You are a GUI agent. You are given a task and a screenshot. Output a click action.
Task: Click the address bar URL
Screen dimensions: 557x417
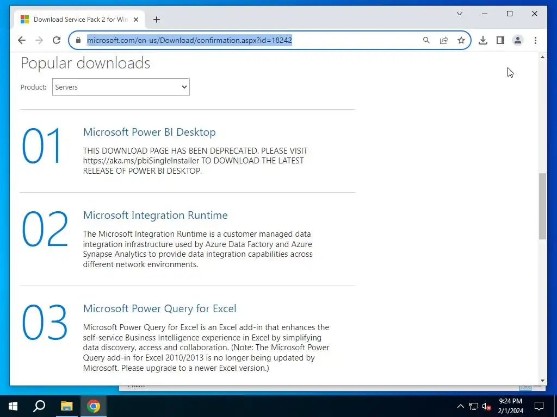coord(189,40)
